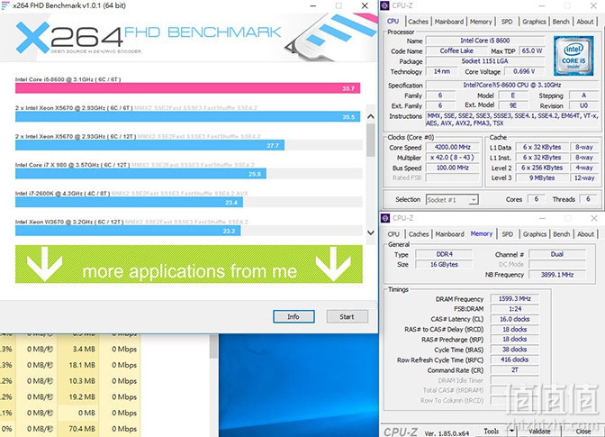Click the CAS# Latency 16.0 clocks value
The height and width of the screenshot is (437, 605).
(514, 319)
